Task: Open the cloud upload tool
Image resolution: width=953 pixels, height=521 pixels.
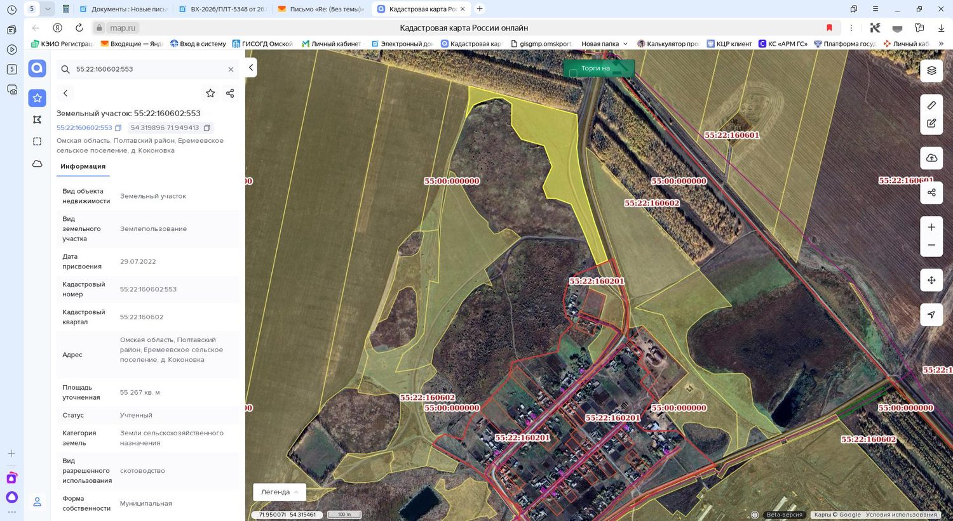Action: tap(931, 158)
